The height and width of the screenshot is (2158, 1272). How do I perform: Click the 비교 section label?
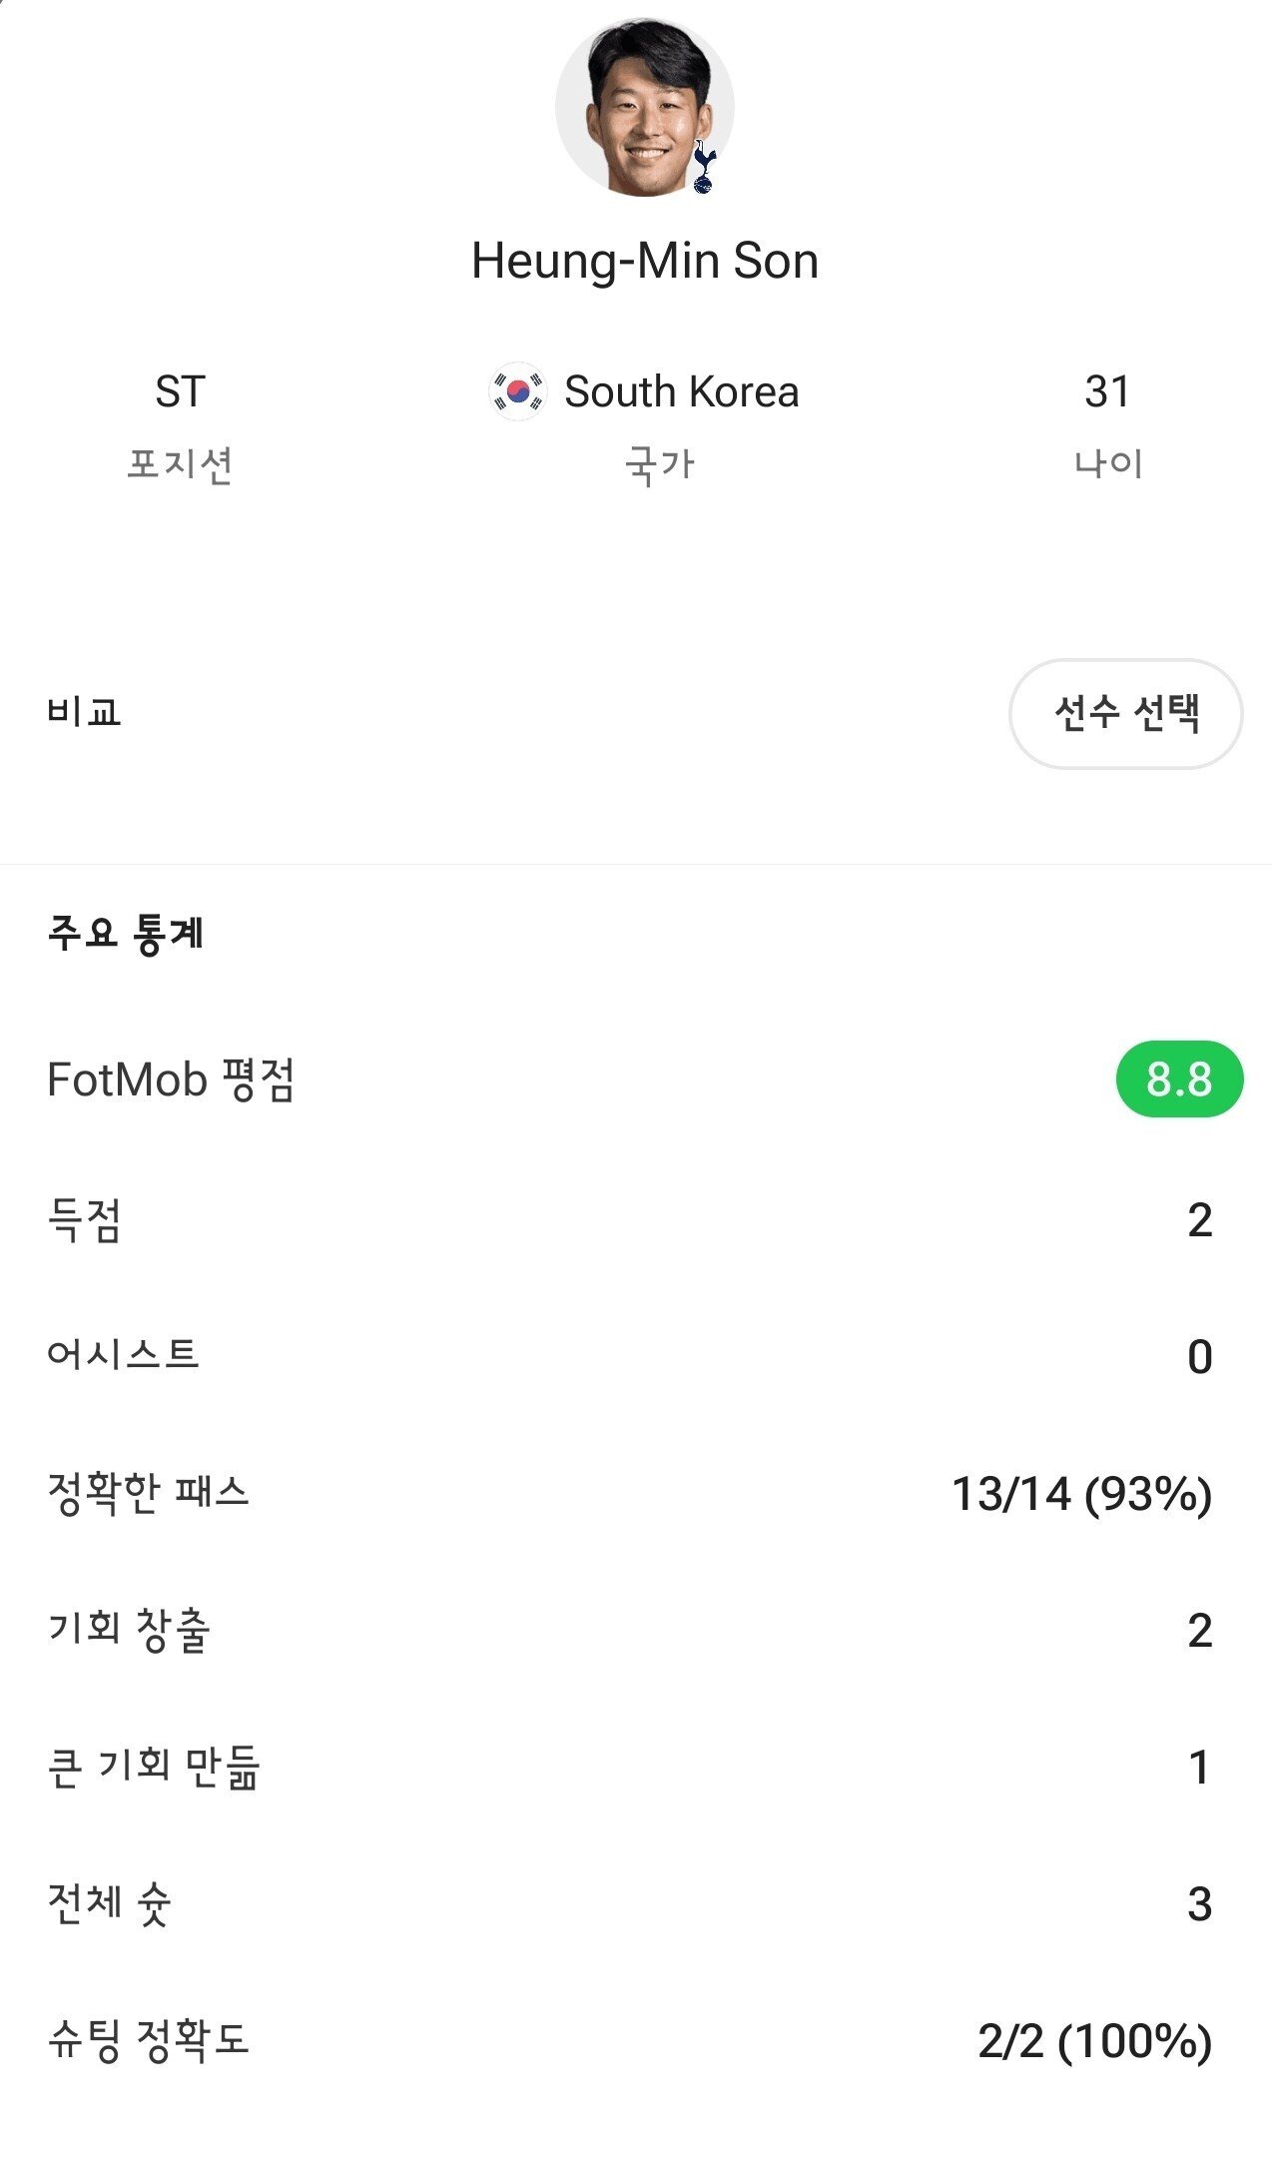tap(84, 712)
